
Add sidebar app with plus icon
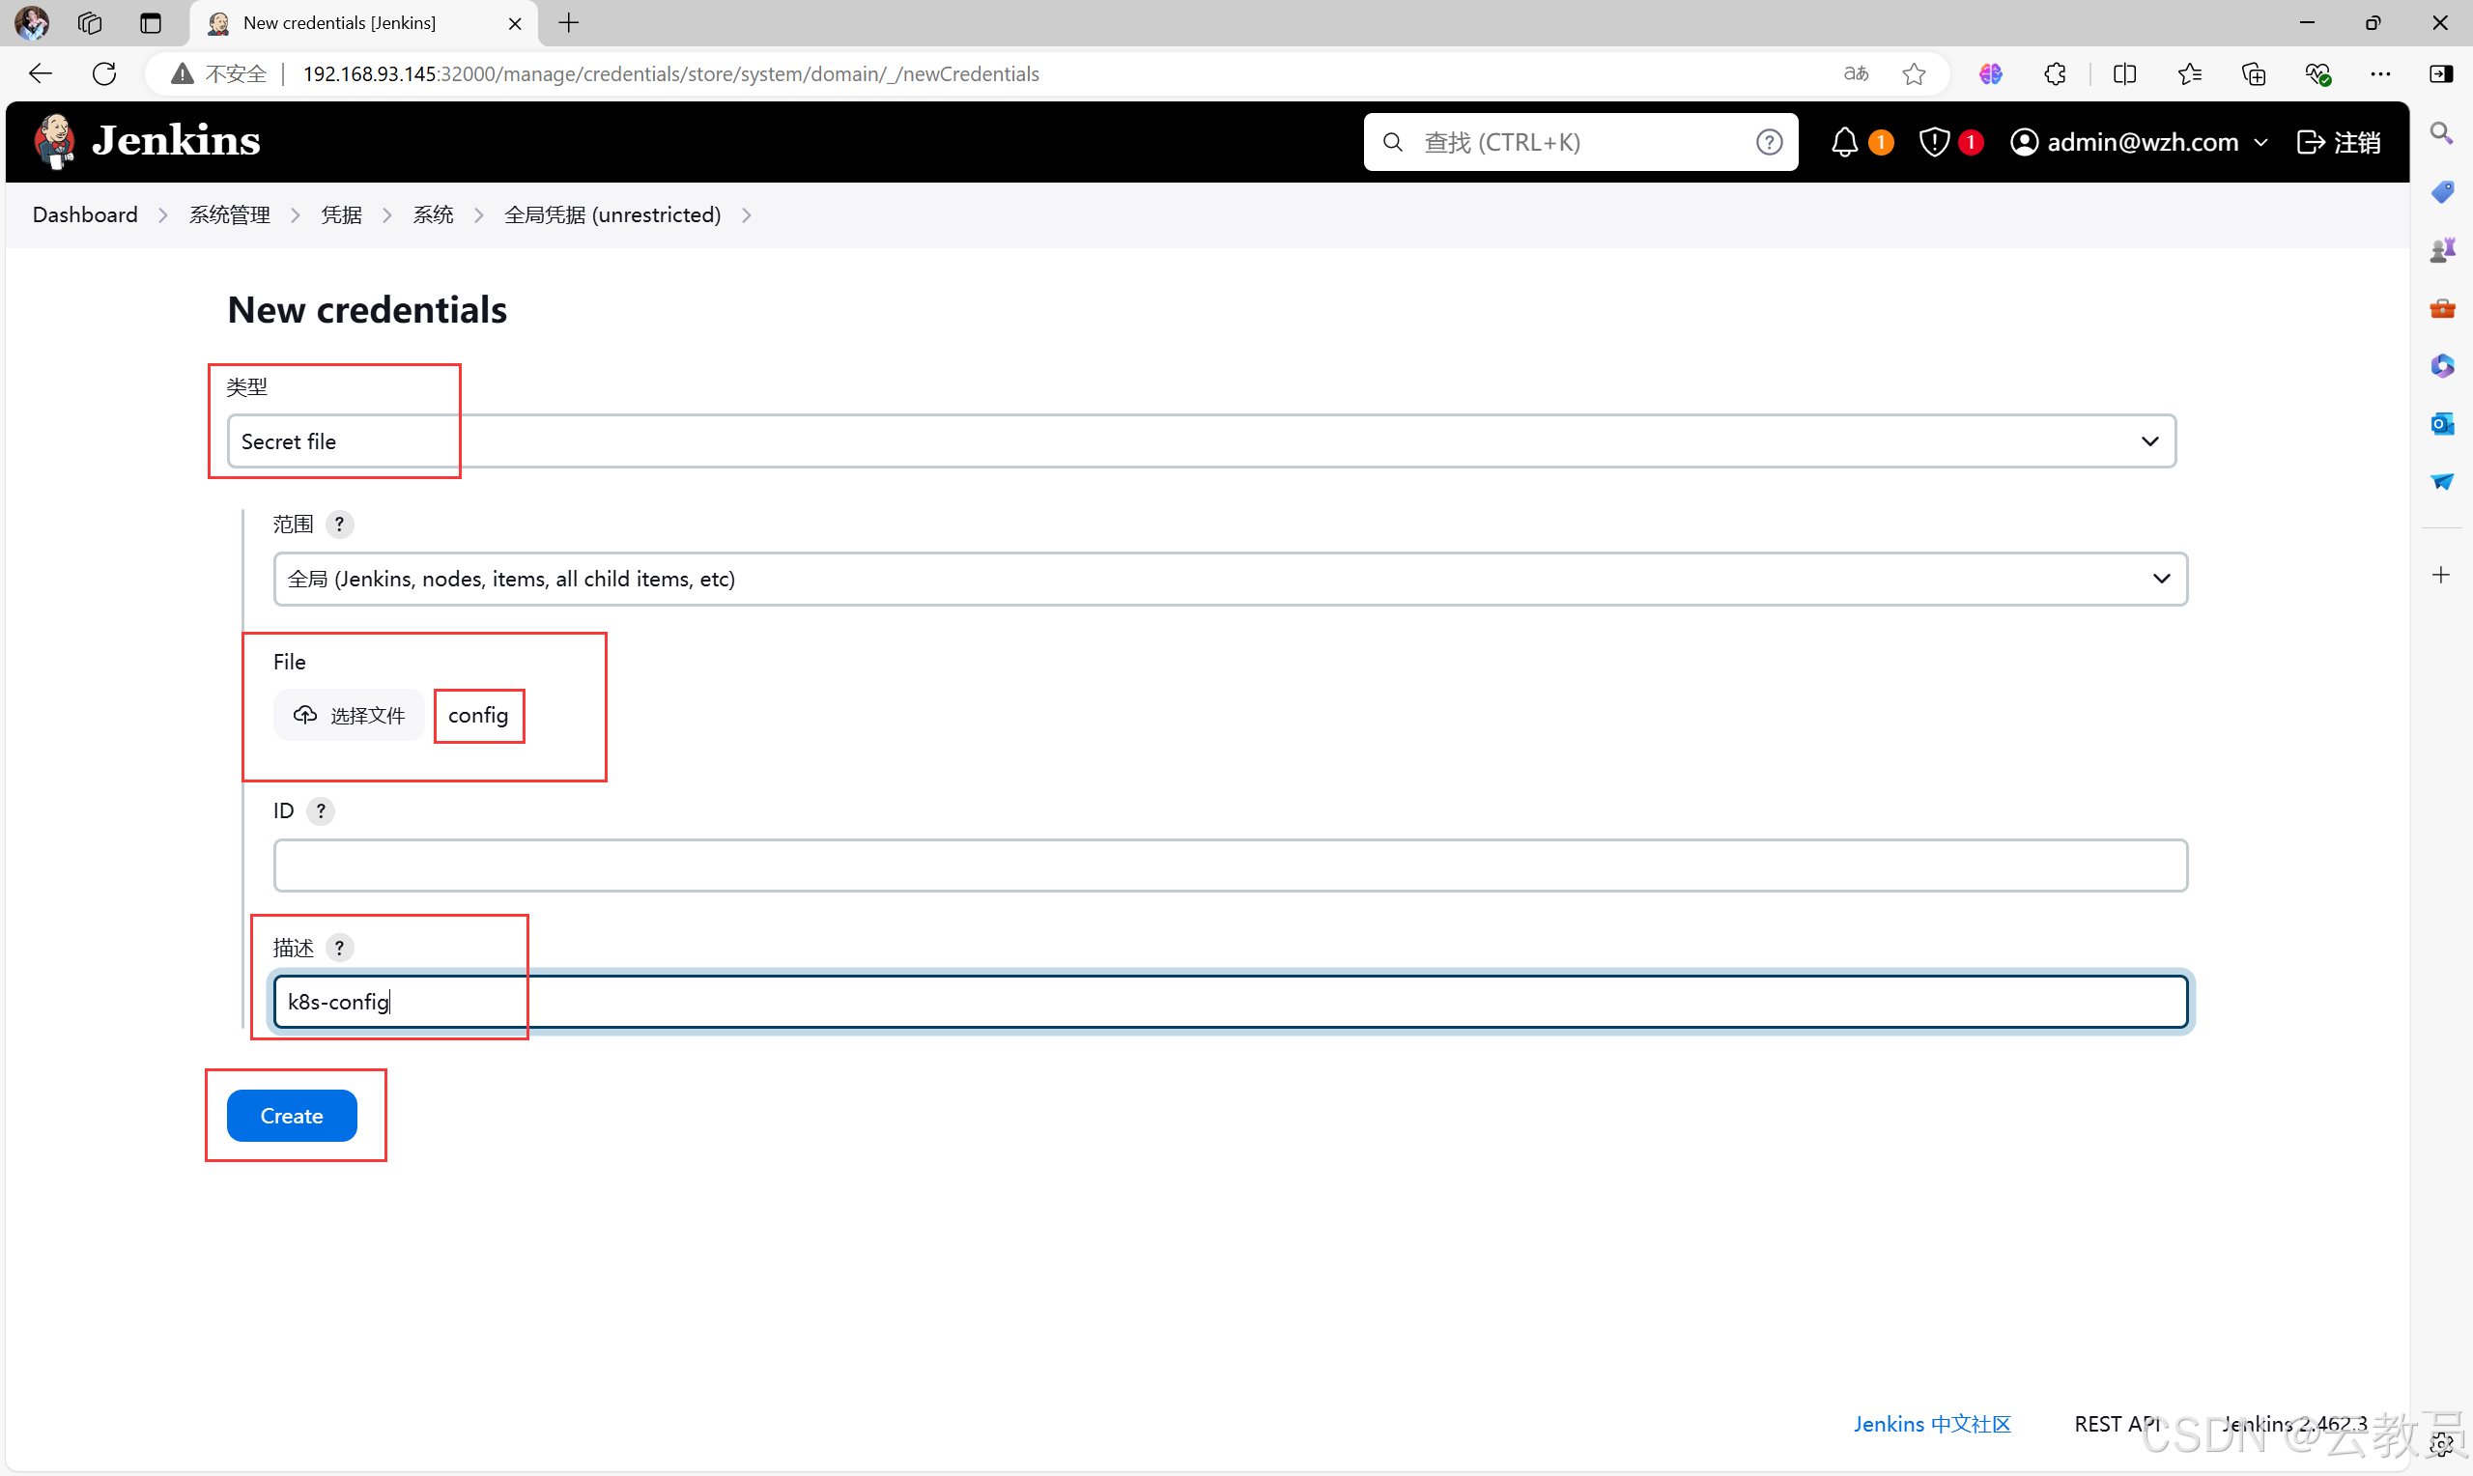click(x=2441, y=575)
